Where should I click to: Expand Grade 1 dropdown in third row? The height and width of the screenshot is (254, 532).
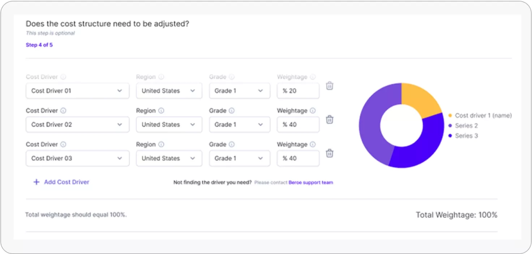click(239, 158)
